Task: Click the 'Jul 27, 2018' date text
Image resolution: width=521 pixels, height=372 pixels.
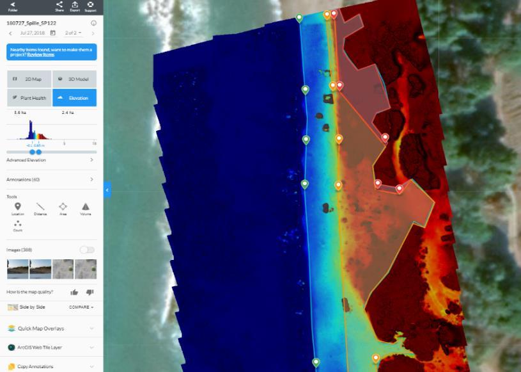Action: [x=32, y=33]
